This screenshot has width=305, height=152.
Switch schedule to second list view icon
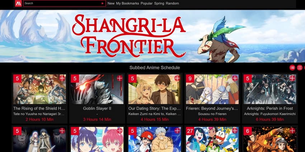tap(300, 68)
